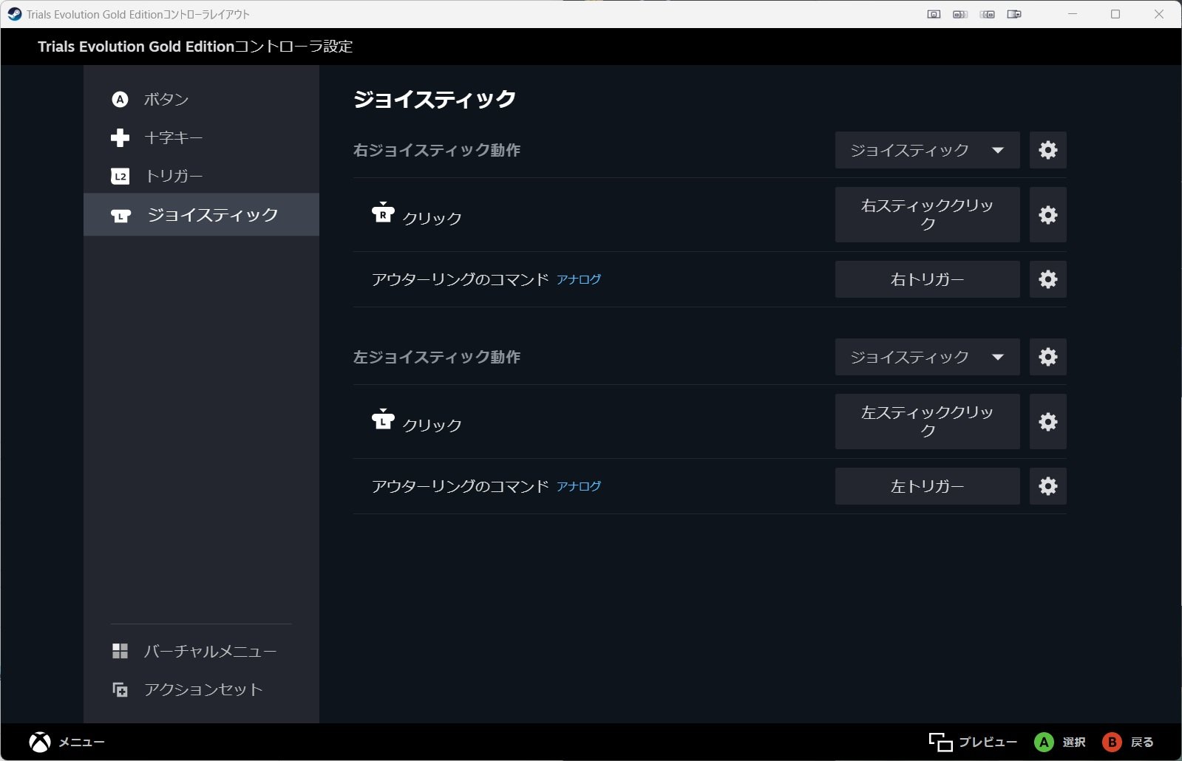Click アナログ label in left stick outer ring row
This screenshot has width=1182, height=761.
pos(579,486)
